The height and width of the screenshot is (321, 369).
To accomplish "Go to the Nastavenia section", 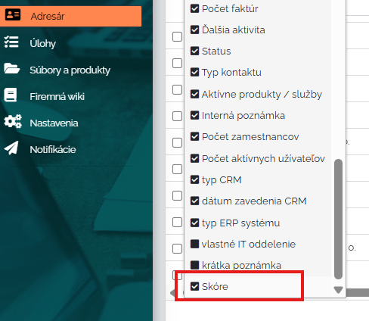I will click(x=54, y=123).
